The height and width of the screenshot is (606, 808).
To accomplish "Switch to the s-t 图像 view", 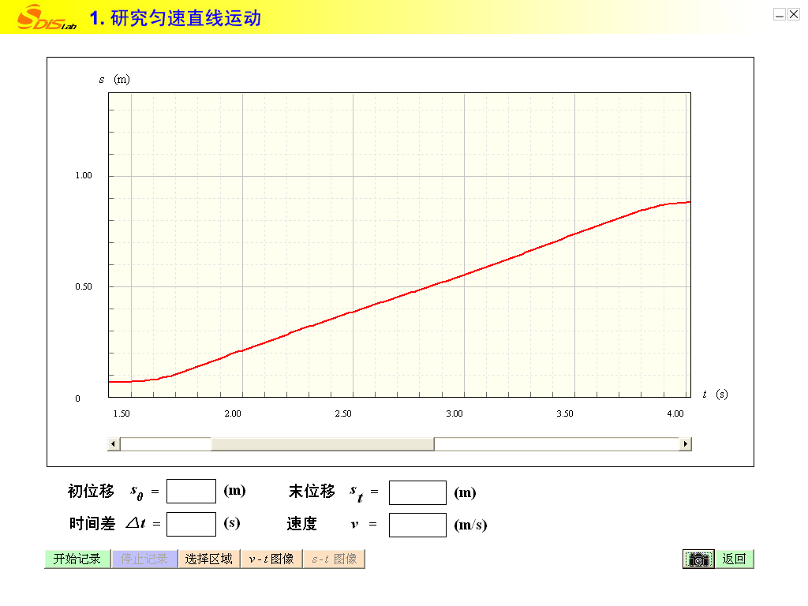I will tap(334, 559).
